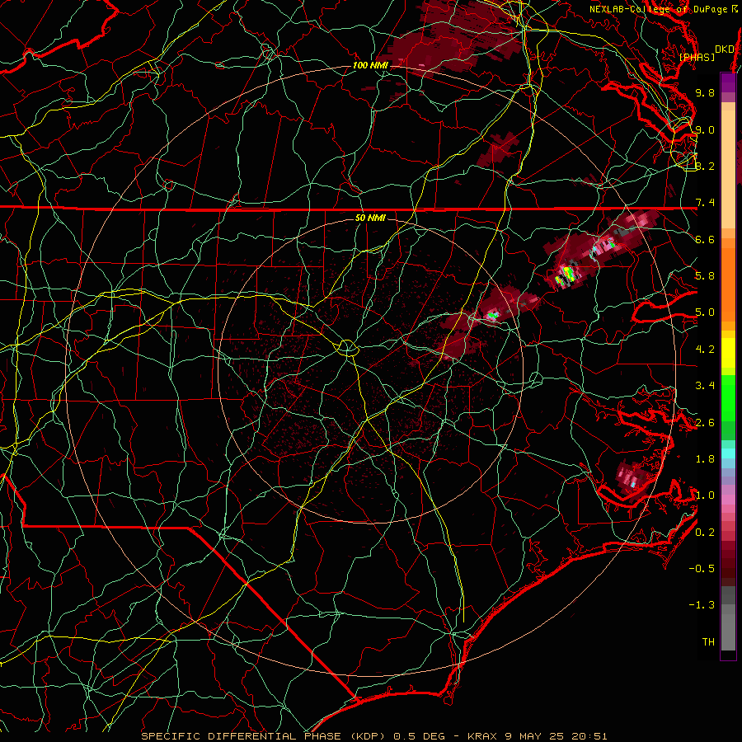Select the 5.8 scale value

click(705, 276)
